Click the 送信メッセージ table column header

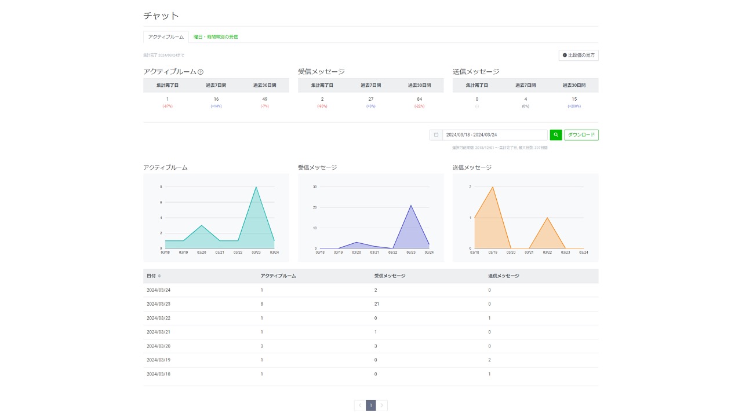click(x=503, y=276)
